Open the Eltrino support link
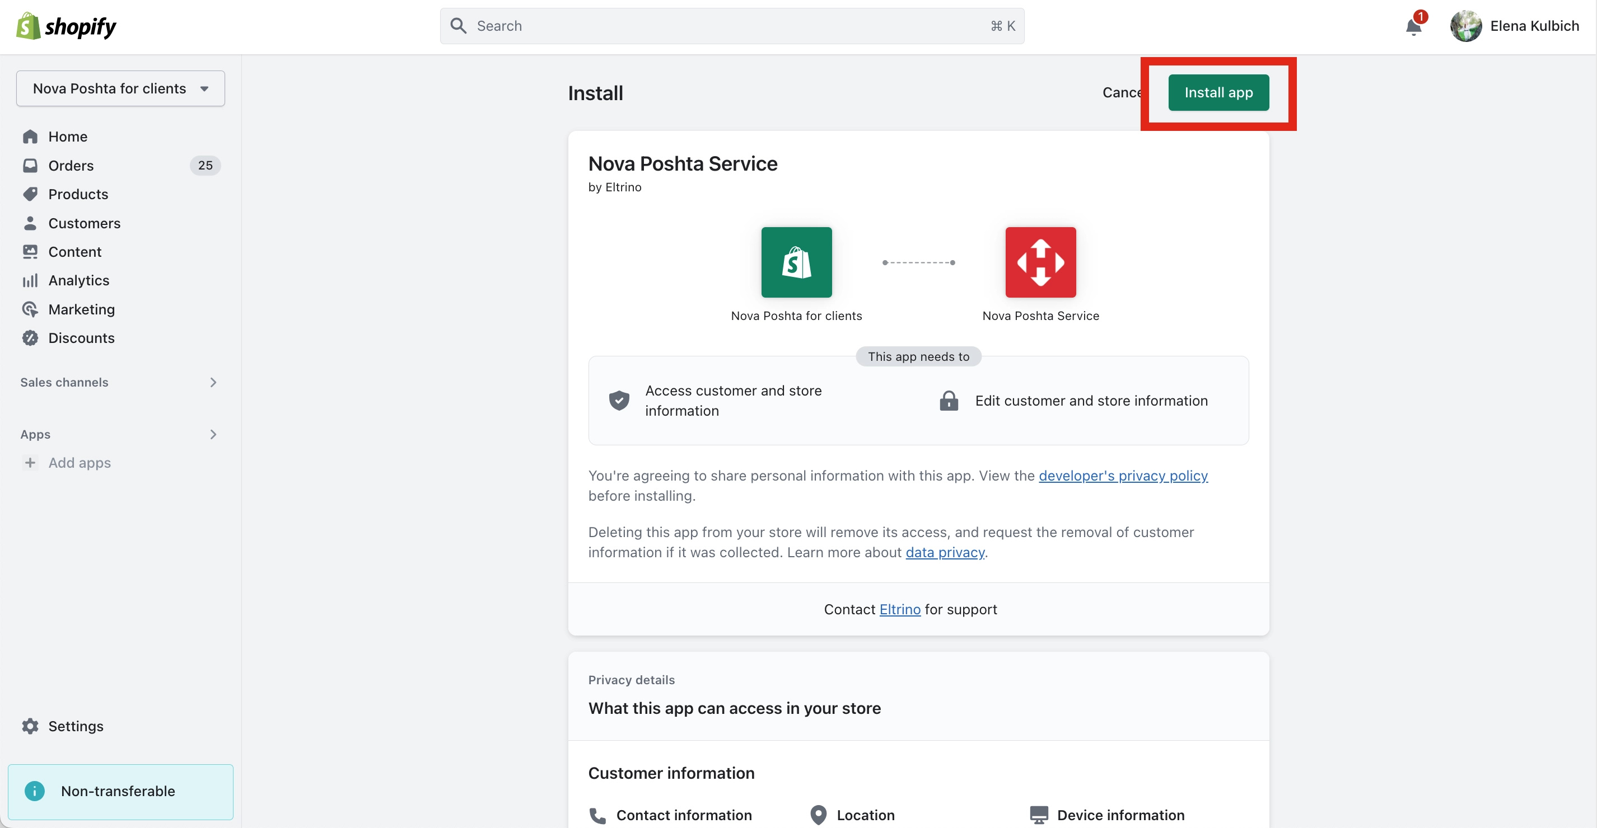 (899, 609)
